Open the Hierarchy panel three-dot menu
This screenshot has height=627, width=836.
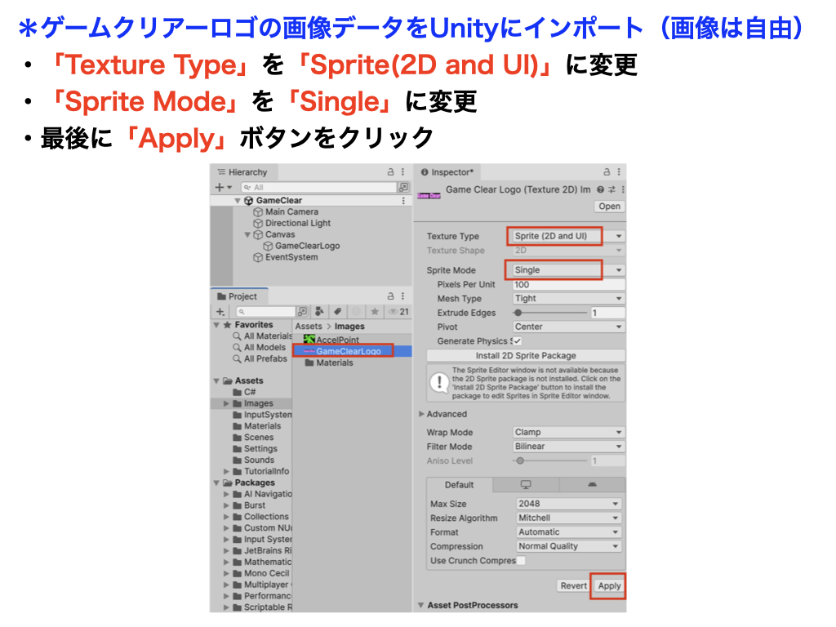[403, 172]
